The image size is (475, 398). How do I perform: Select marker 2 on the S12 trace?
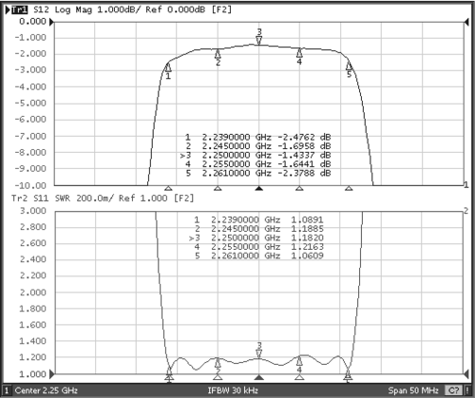click(218, 58)
